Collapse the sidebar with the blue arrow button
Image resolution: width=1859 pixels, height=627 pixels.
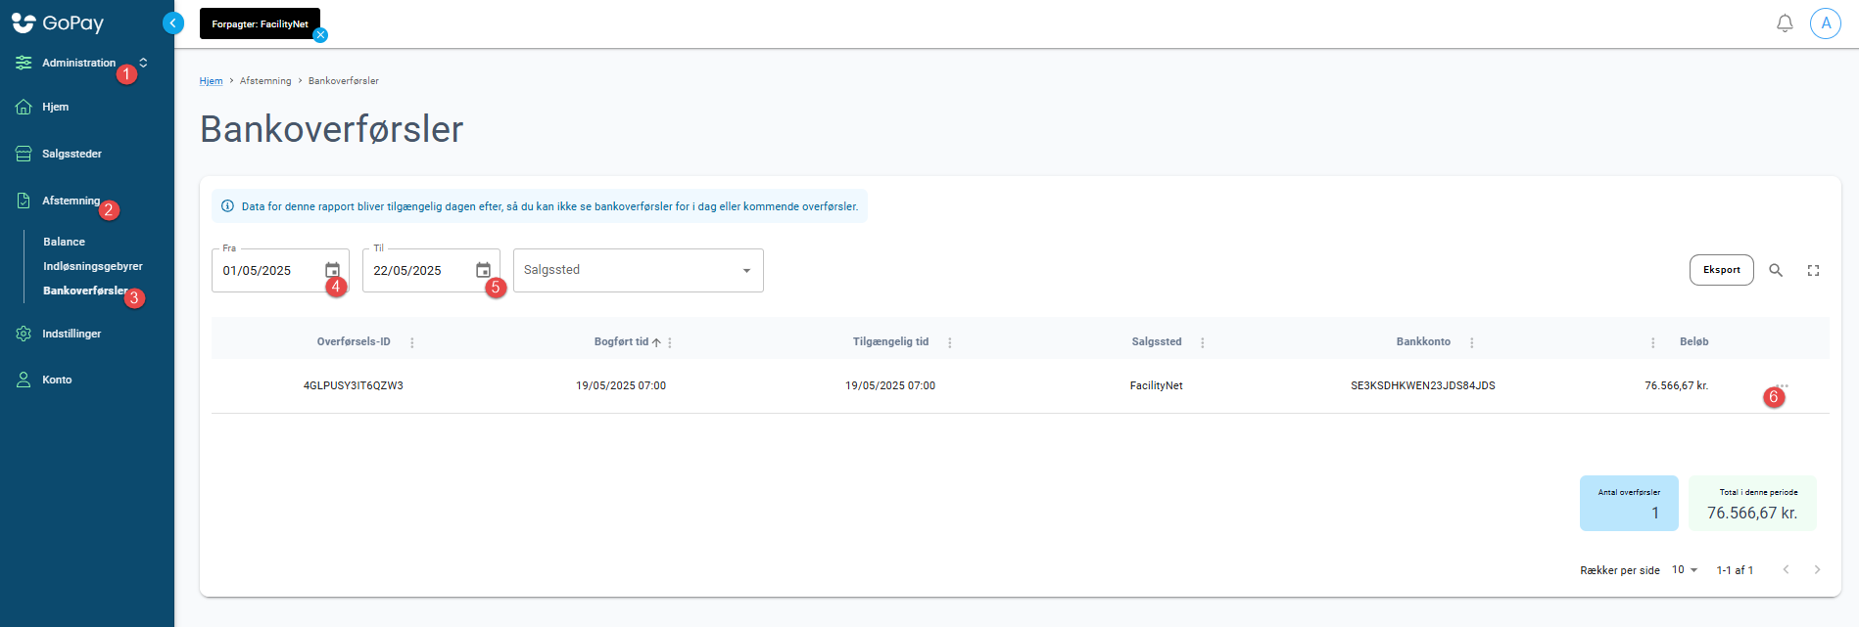pos(173,22)
